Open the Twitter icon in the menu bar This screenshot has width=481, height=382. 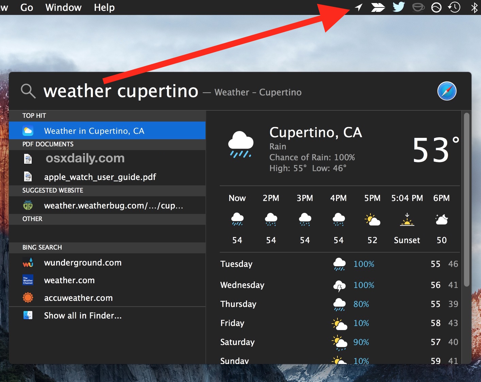click(x=398, y=7)
